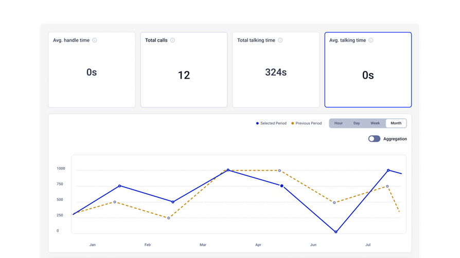The image size is (460, 258).
Task: Open the Total talking time card
Action: [276, 70]
